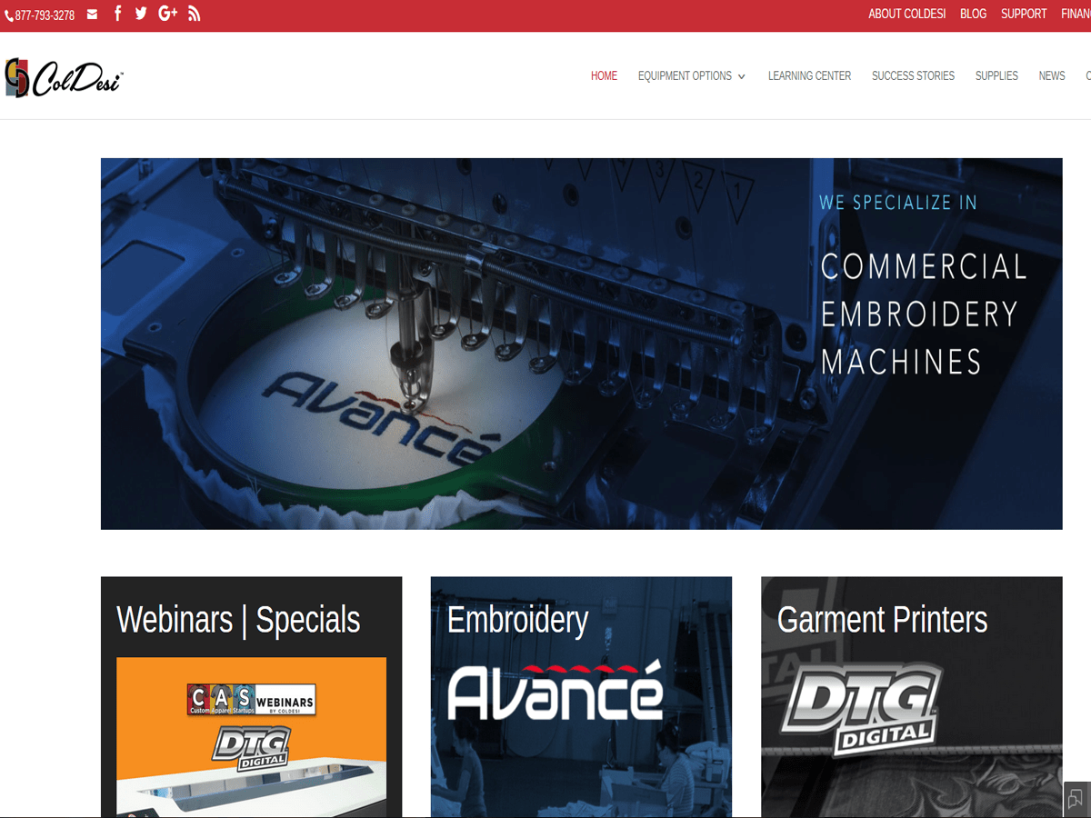The height and width of the screenshot is (818, 1091).
Task: Open the RSS feed icon
Action: [x=194, y=14]
